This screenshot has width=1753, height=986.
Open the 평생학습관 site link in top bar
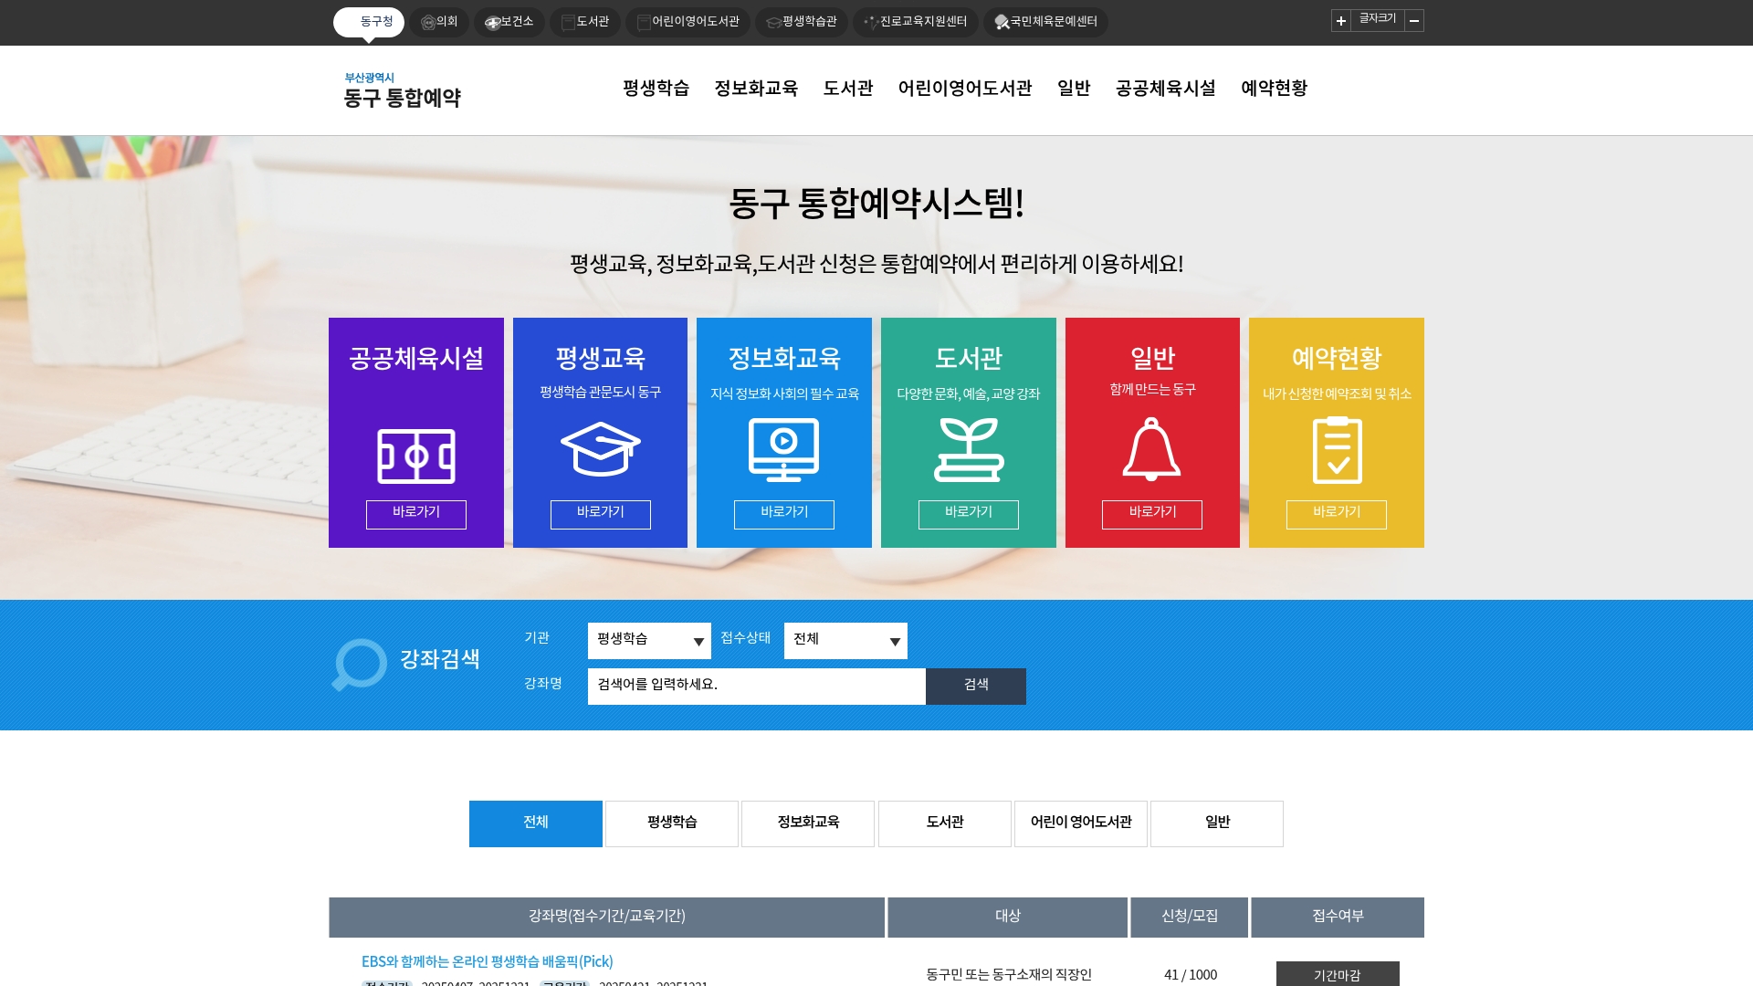coord(802,22)
